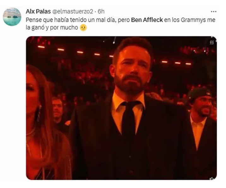
Task: Open the tweet via the 6h timestamp
Action: pyautogui.click(x=101, y=12)
